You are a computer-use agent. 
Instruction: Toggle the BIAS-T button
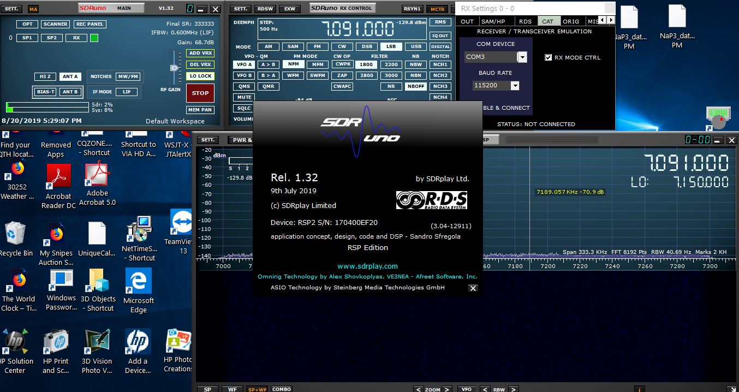coord(45,92)
